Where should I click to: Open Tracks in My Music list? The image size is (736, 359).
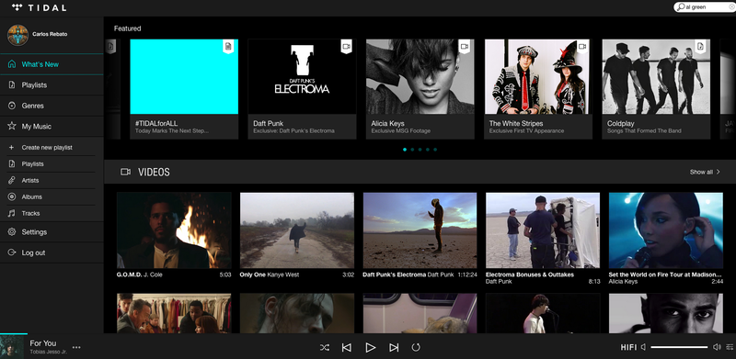pyautogui.click(x=52, y=213)
